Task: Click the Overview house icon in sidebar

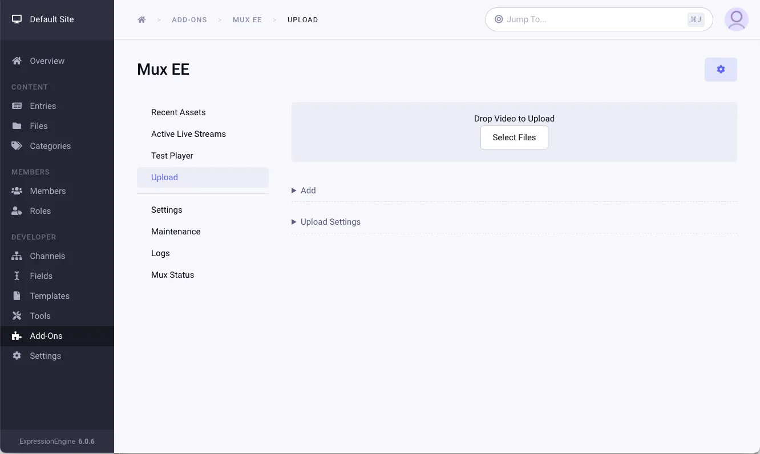Action: click(x=17, y=61)
